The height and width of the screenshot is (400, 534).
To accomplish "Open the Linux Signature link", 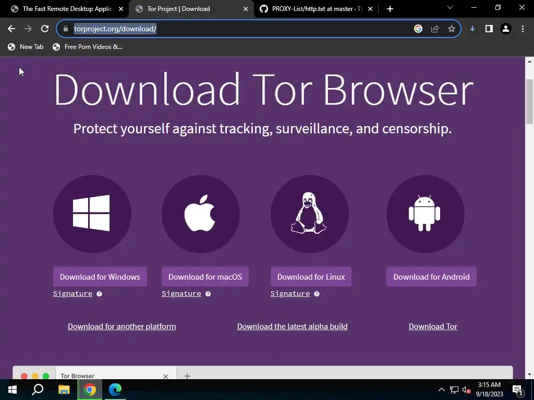I will pyautogui.click(x=290, y=294).
